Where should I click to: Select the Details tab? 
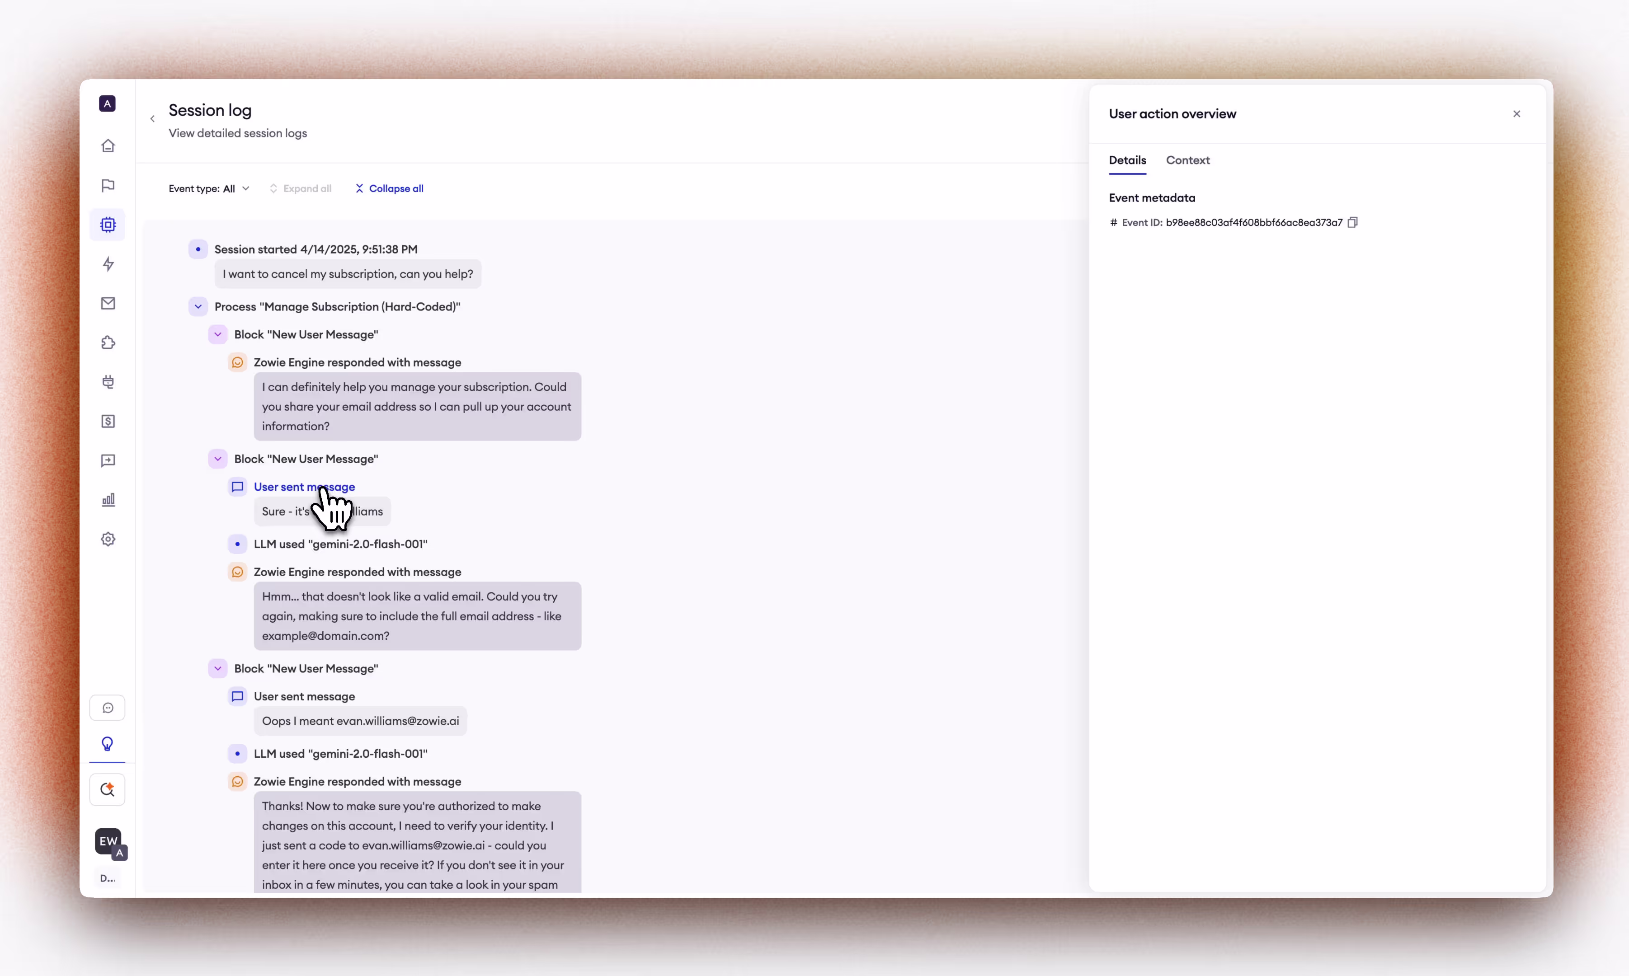tap(1127, 160)
